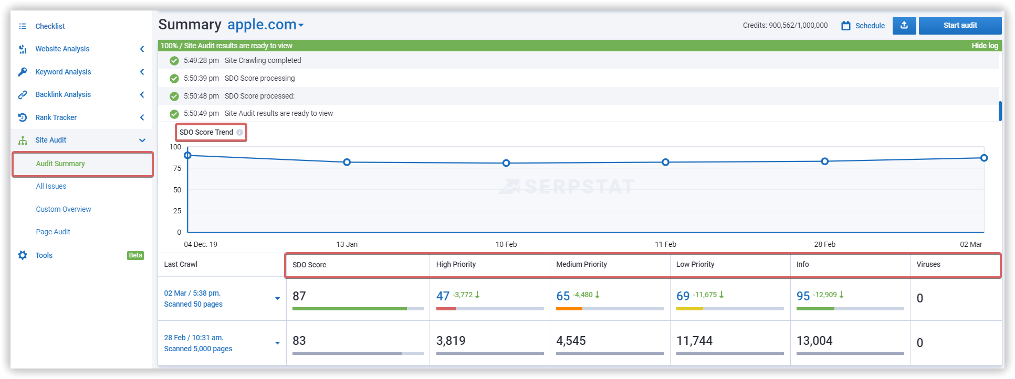This screenshot has width=1015, height=379.
Task: Click Info decrease arrow icon
Action: pyautogui.click(x=841, y=295)
